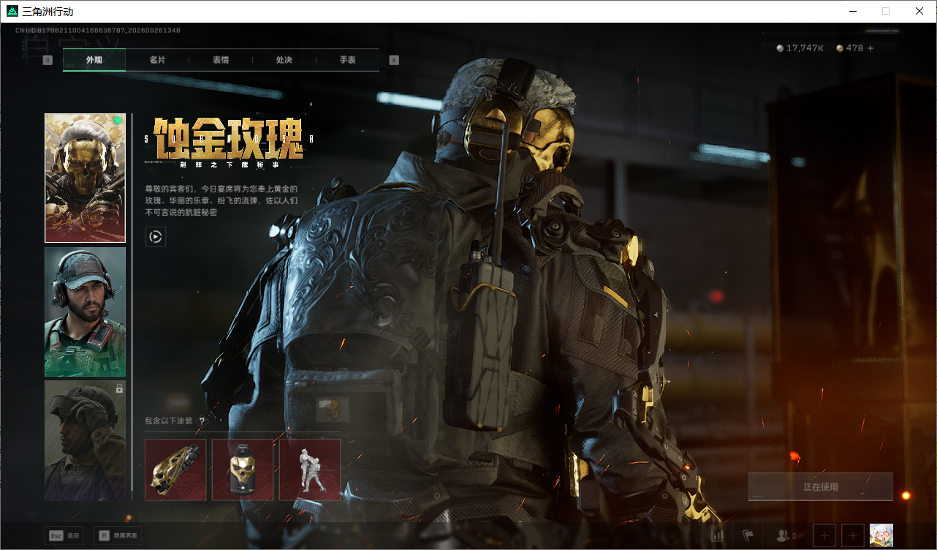Switch to the 外观 tab
This screenshot has height=550, width=937.
coord(94,60)
